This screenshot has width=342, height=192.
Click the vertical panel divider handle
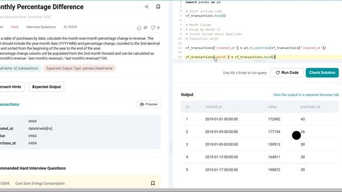pyautogui.click(x=171, y=147)
